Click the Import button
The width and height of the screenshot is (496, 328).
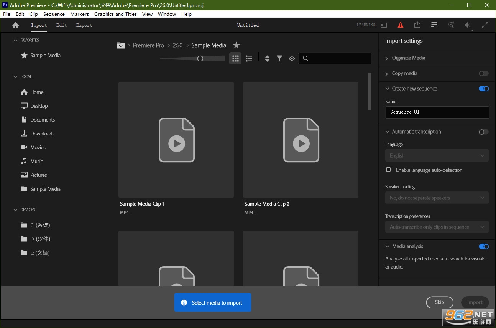475,302
